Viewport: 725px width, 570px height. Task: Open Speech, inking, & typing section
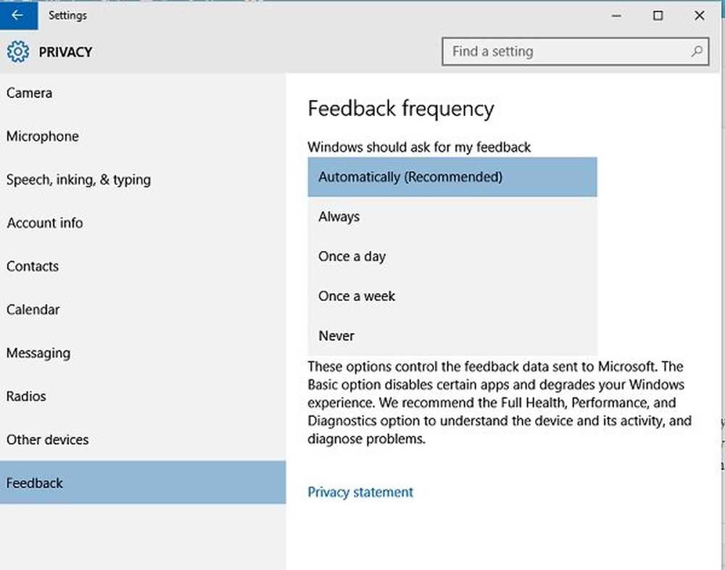point(143,180)
